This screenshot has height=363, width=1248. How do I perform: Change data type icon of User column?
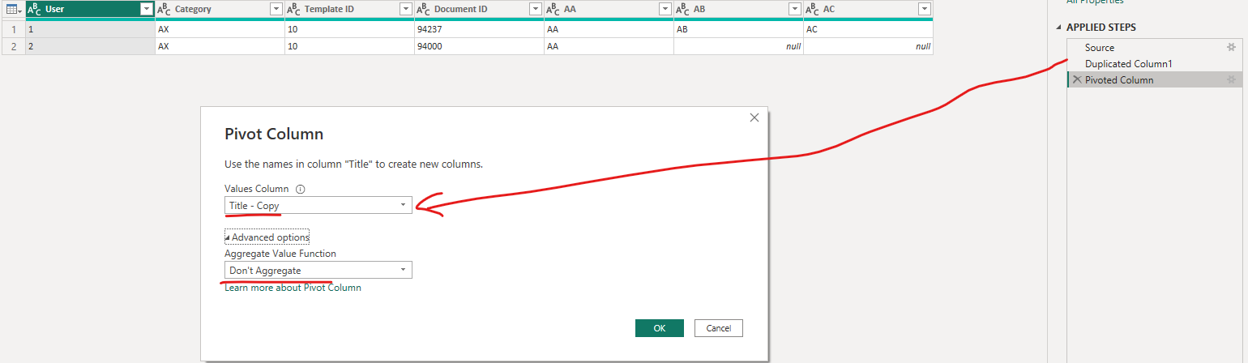tap(35, 9)
